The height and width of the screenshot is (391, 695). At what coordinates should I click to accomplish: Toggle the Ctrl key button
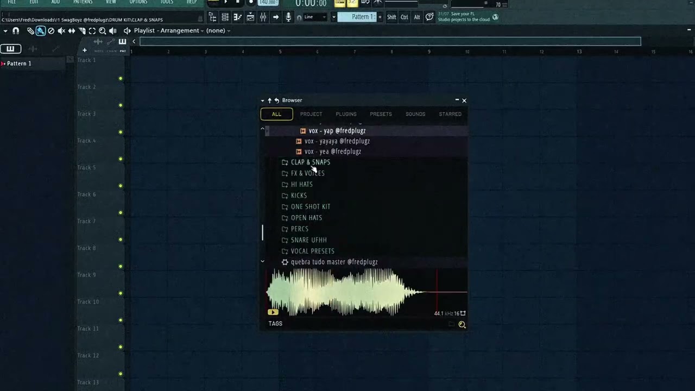coord(404,17)
